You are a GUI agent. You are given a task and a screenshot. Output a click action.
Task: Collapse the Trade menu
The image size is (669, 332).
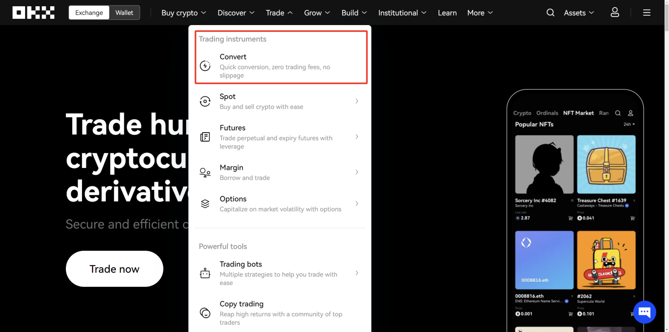pyautogui.click(x=279, y=13)
